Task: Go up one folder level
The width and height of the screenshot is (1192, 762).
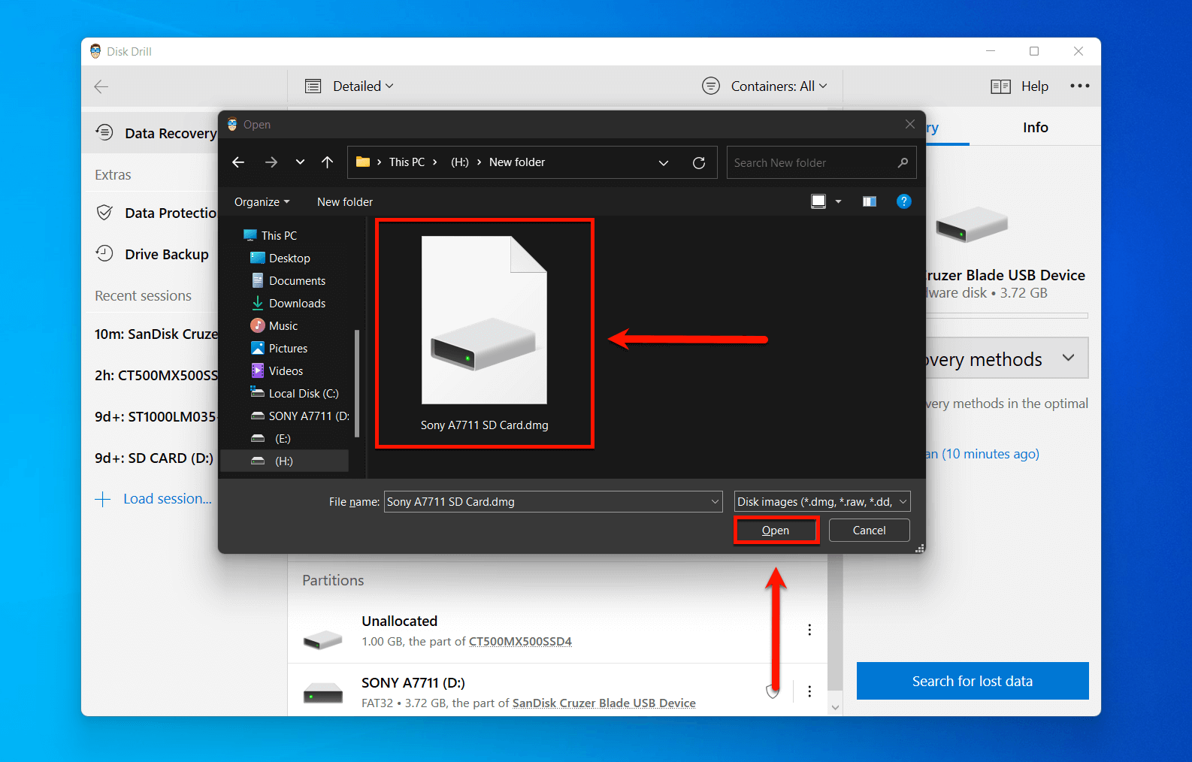Action: [327, 162]
